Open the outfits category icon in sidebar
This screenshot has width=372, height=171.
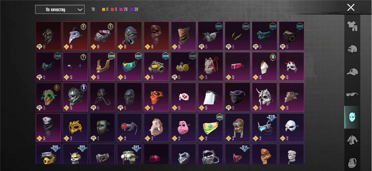pos(352,26)
